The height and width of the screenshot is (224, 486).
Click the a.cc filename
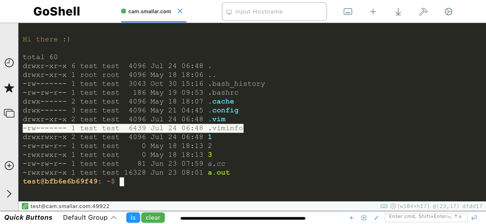[216, 164]
